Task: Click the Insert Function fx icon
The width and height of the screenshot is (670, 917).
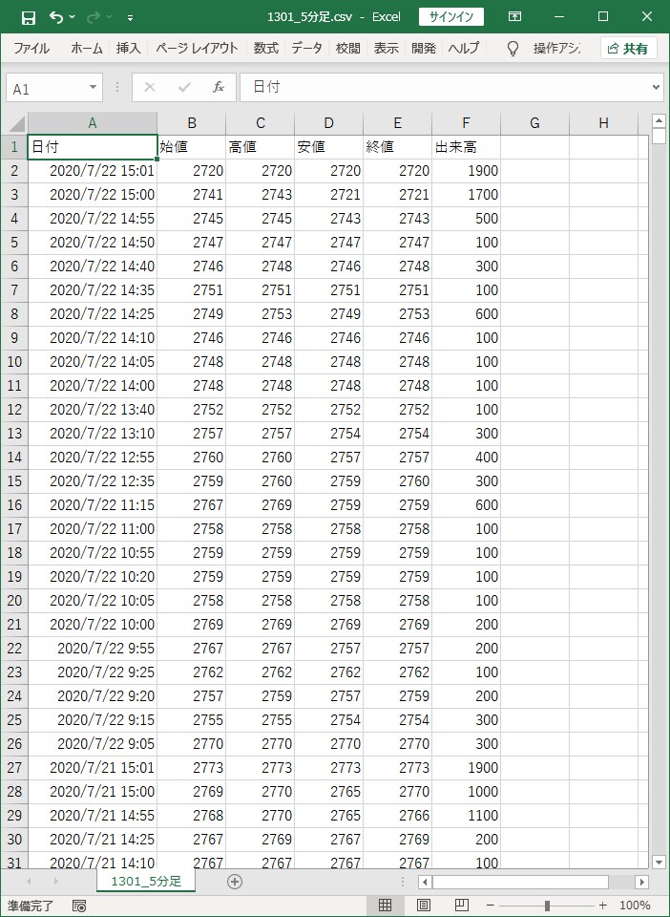Action: tap(219, 88)
